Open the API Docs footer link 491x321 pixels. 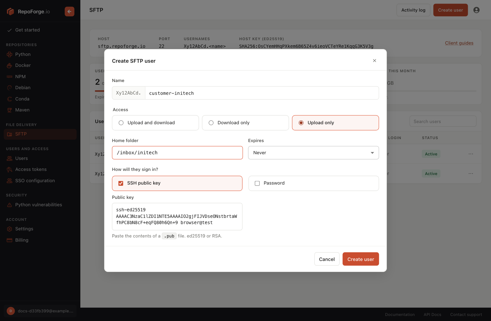[x=432, y=314]
